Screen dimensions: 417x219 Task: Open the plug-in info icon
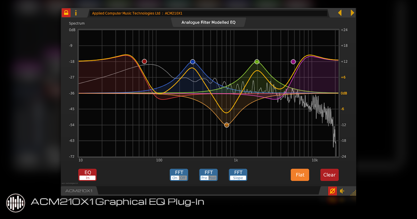[76, 13]
